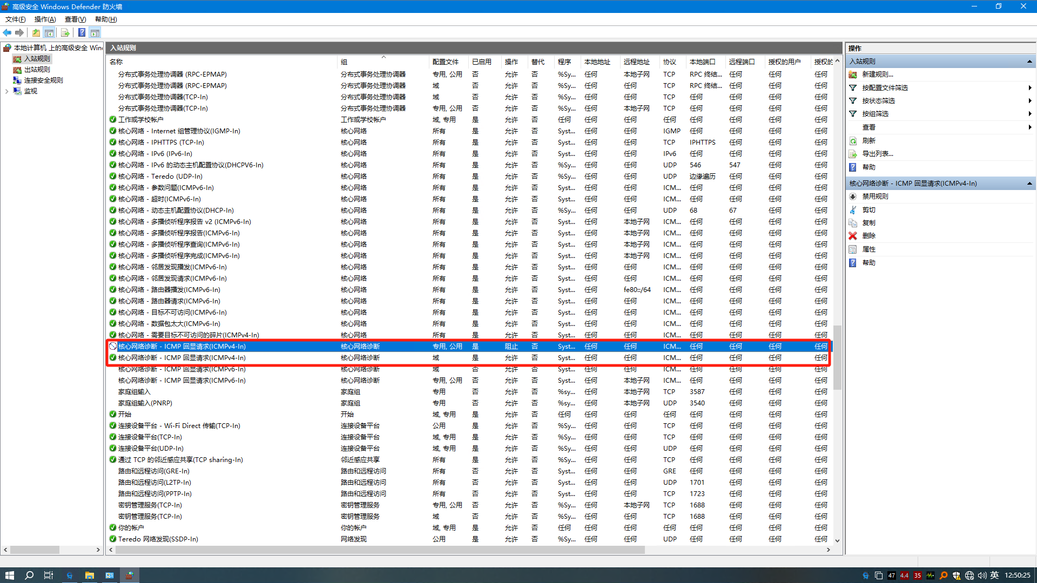Click the export list toolbar icon
Image resolution: width=1037 pixels, height=583 pixels.
[x=65, y=32]
